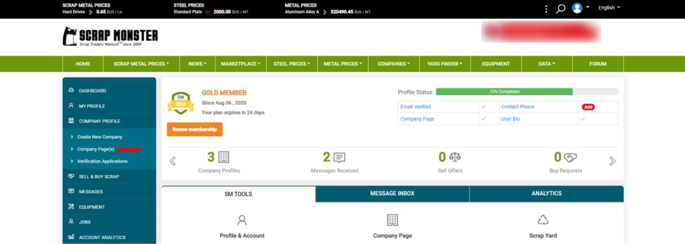This screenshot has width=685, height=244.
Task: Click the Scrap Monster logo
Action: [110, 36]
